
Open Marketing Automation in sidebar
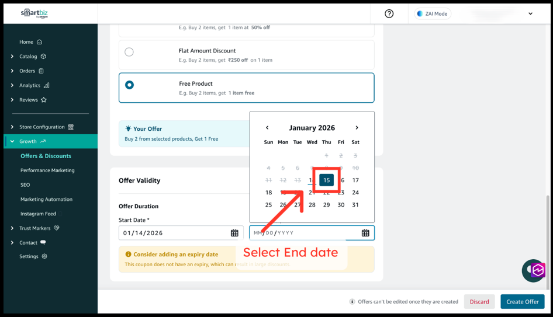pyautogui.click(x=46, y=199)
